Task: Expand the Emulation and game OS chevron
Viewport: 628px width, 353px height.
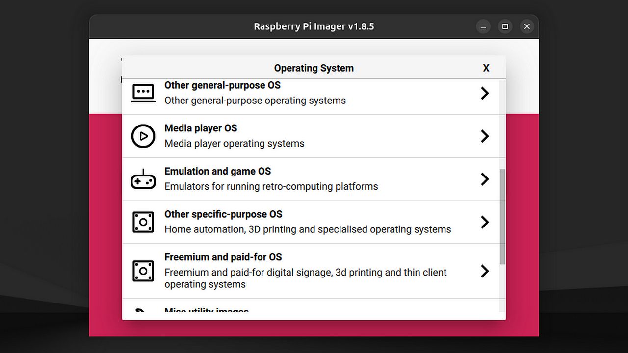Action: (x=485, y=179)
